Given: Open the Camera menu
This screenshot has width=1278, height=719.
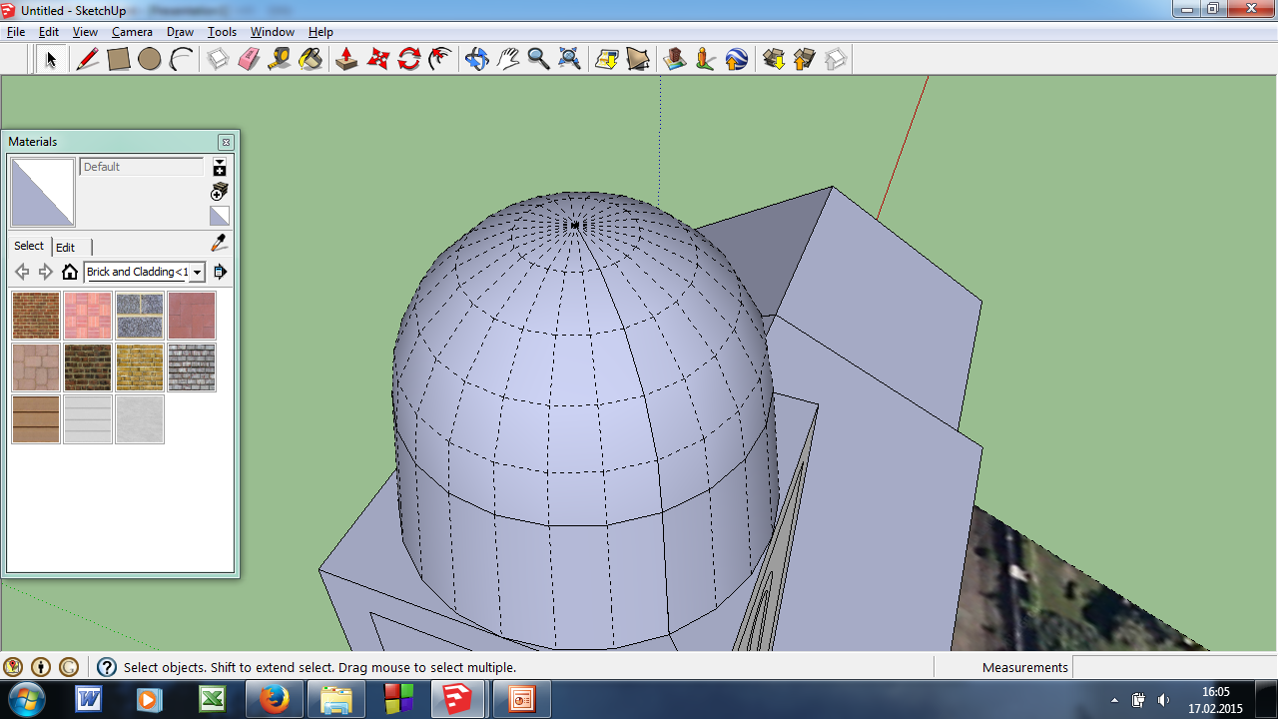Looking at the screenshot, I should (x=132, y=32).
